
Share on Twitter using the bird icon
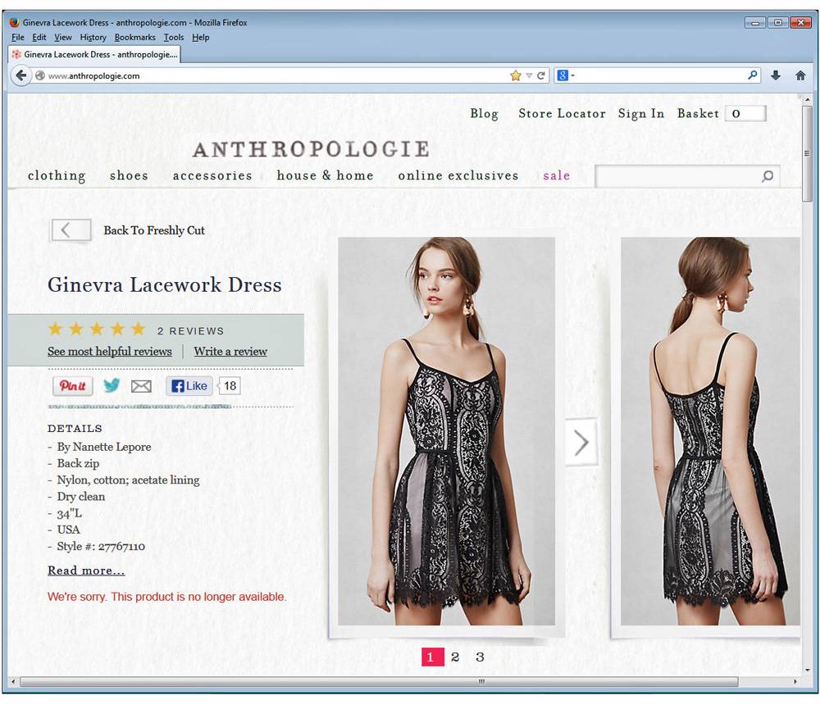(112, 386)
